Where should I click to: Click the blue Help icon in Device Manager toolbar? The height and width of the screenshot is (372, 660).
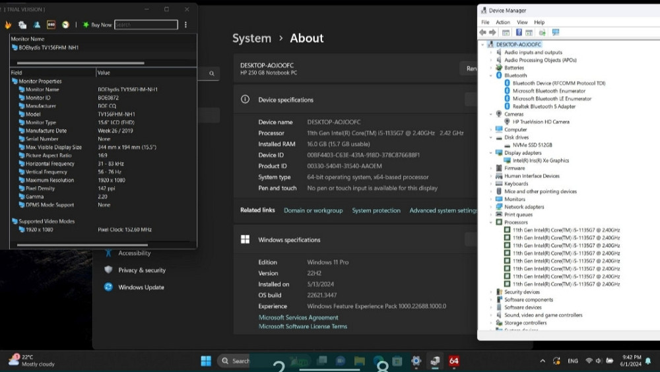coord(519,32)
